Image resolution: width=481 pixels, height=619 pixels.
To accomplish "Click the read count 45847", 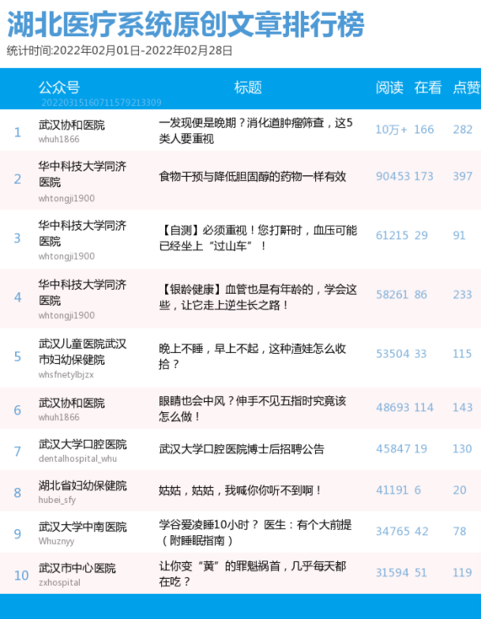I will pyautogui.click(x=393, y=448).
